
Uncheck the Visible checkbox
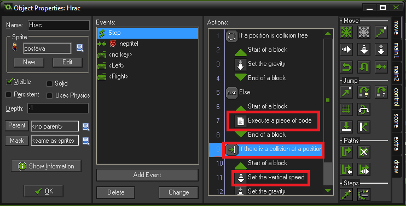pos(9,82)
